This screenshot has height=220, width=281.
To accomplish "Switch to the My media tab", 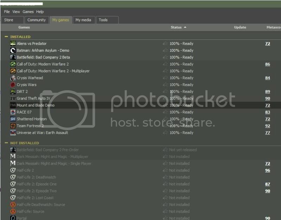I will [x=83, y=20].
